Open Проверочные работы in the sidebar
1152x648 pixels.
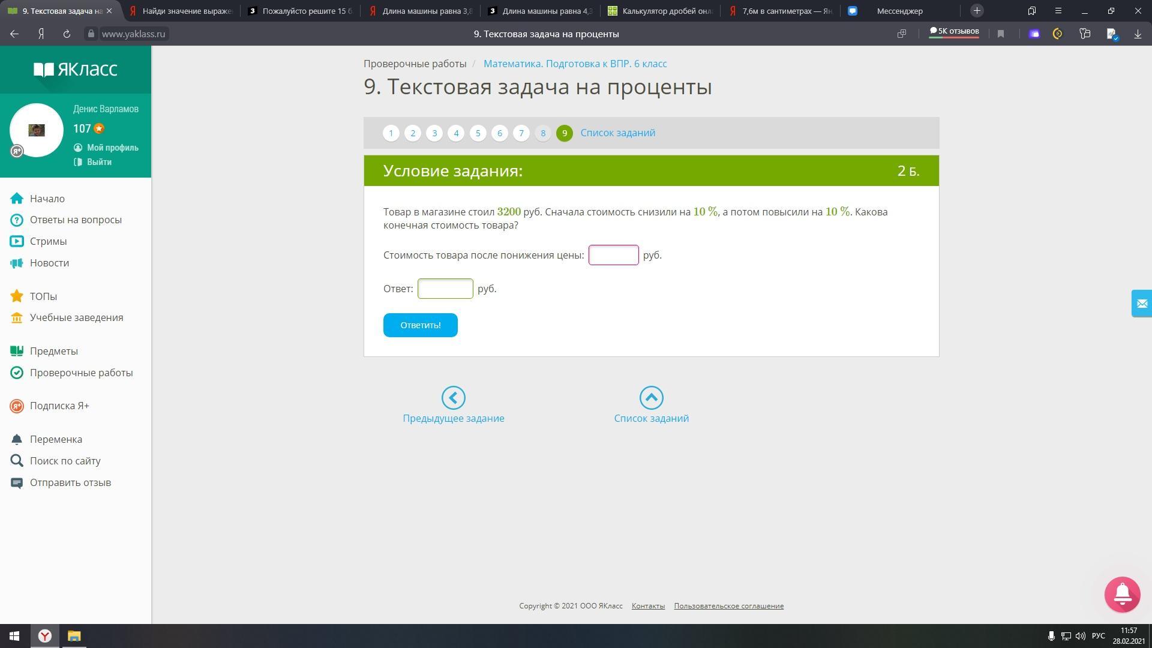pos(71,373)
